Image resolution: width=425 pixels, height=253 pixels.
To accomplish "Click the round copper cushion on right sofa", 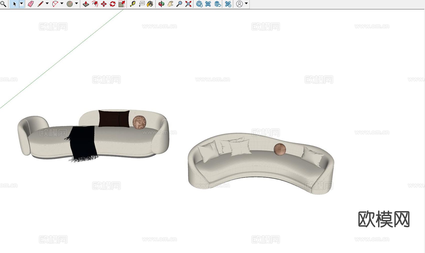I will pos(280,149).
